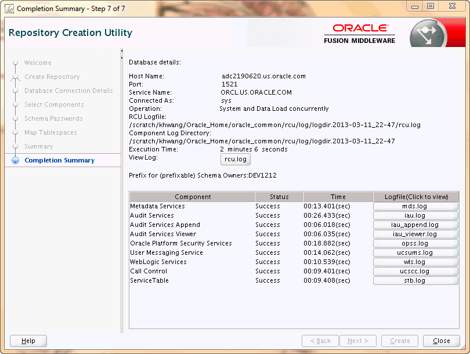This screenshot has height=354, width=470.
Task: Open the mds.log logfile
Action: click(x=415, y=206)
